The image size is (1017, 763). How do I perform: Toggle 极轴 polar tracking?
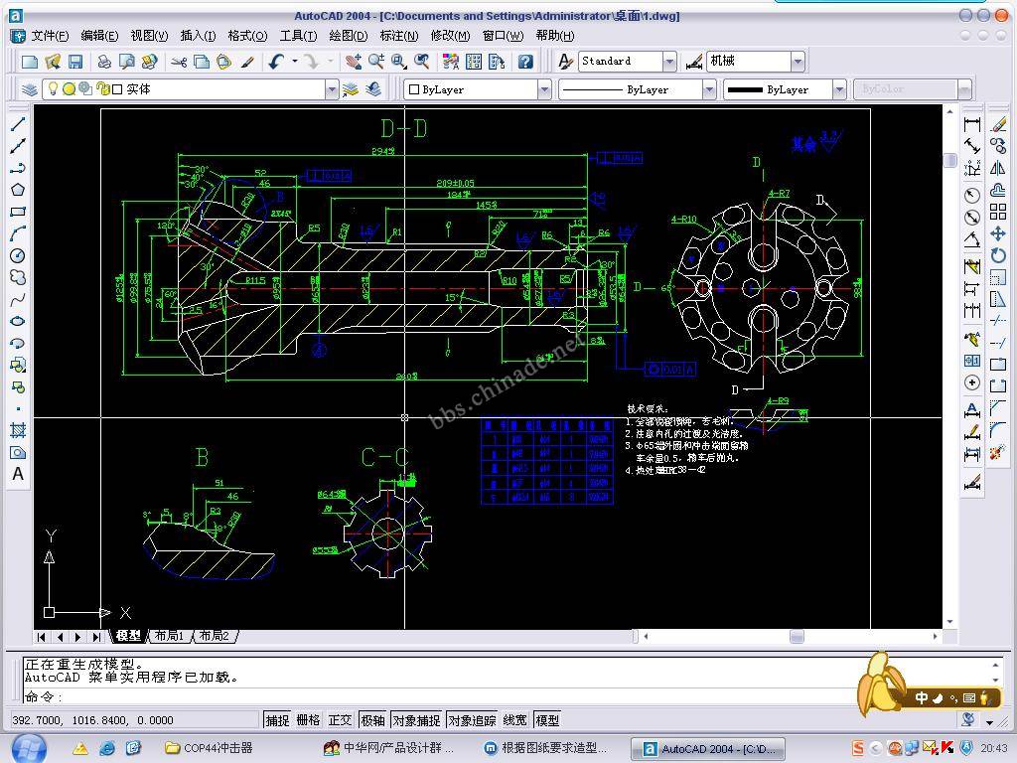point(373,720)
